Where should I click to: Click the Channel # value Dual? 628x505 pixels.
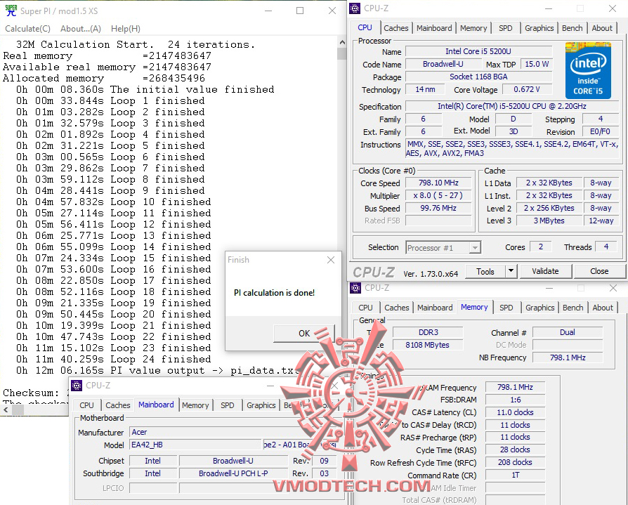(567, 332)
